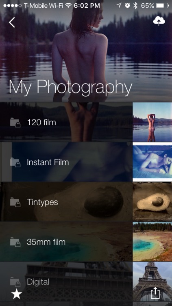Open the 35mm film folder
Image resolution: width=172 pixels, height=306 pixels.
(66, 242)
